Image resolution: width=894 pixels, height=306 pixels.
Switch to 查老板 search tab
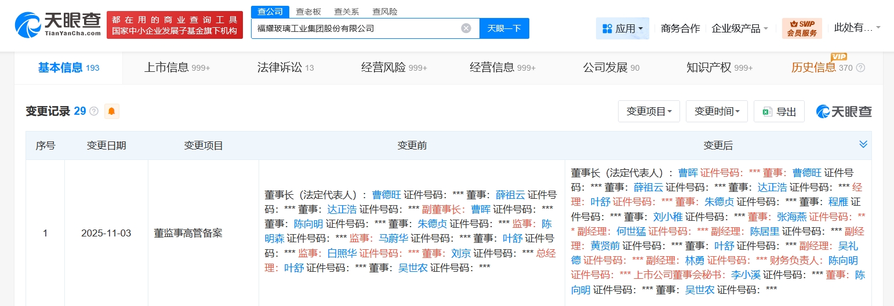(308, 12)
